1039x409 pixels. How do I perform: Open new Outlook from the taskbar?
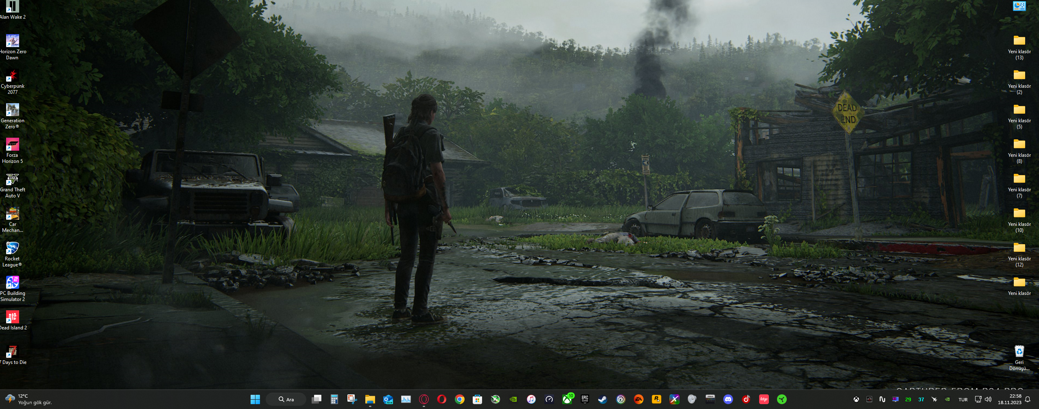click(388, 399)
